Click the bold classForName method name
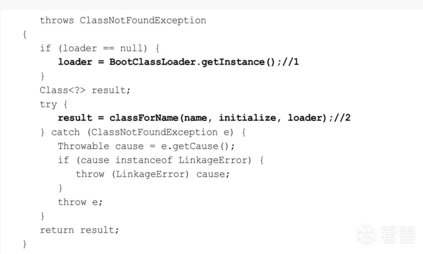Screen dimensions: 423x254 144,118
